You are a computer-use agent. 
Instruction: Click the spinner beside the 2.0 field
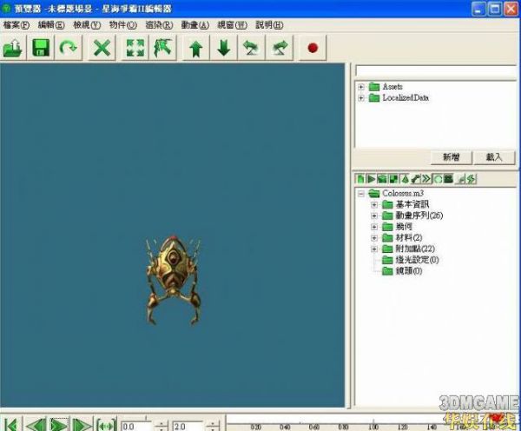pyautogui.click(x=213, y=427)
